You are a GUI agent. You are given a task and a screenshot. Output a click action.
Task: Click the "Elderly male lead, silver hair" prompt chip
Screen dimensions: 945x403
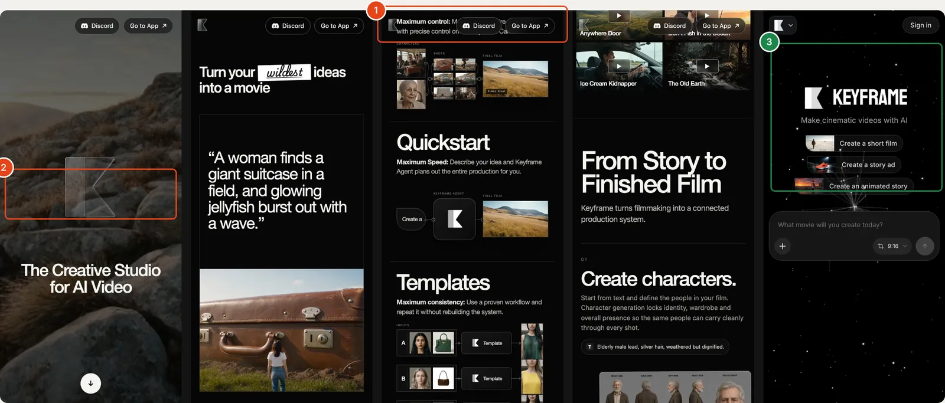(656, 347)
